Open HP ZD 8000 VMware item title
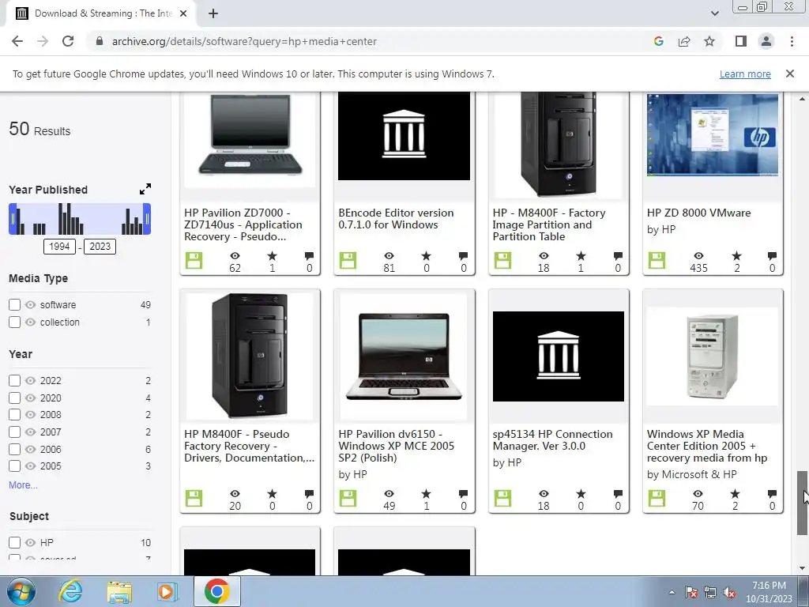Viewport: 809px width, 607px height. point(698,213)
